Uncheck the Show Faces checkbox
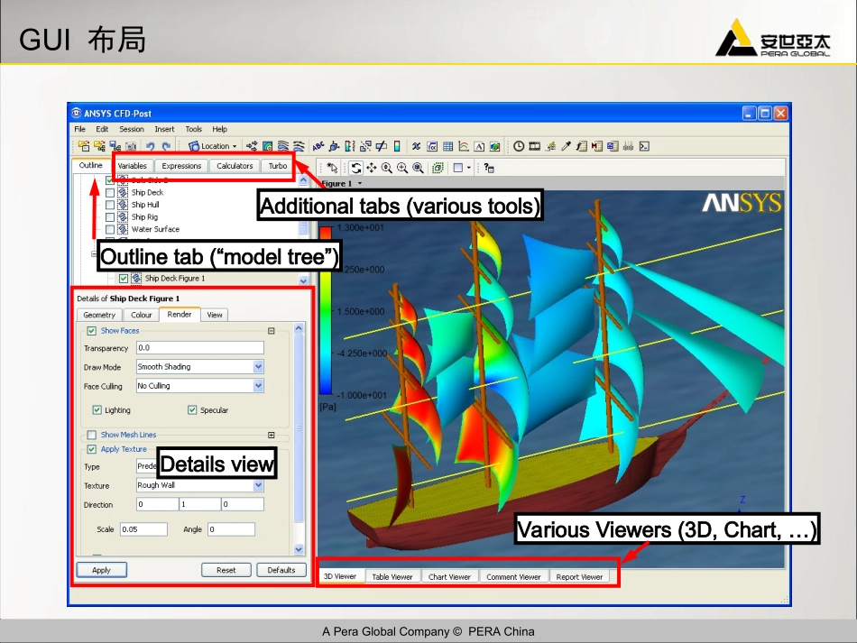 [x=92, y=330]
